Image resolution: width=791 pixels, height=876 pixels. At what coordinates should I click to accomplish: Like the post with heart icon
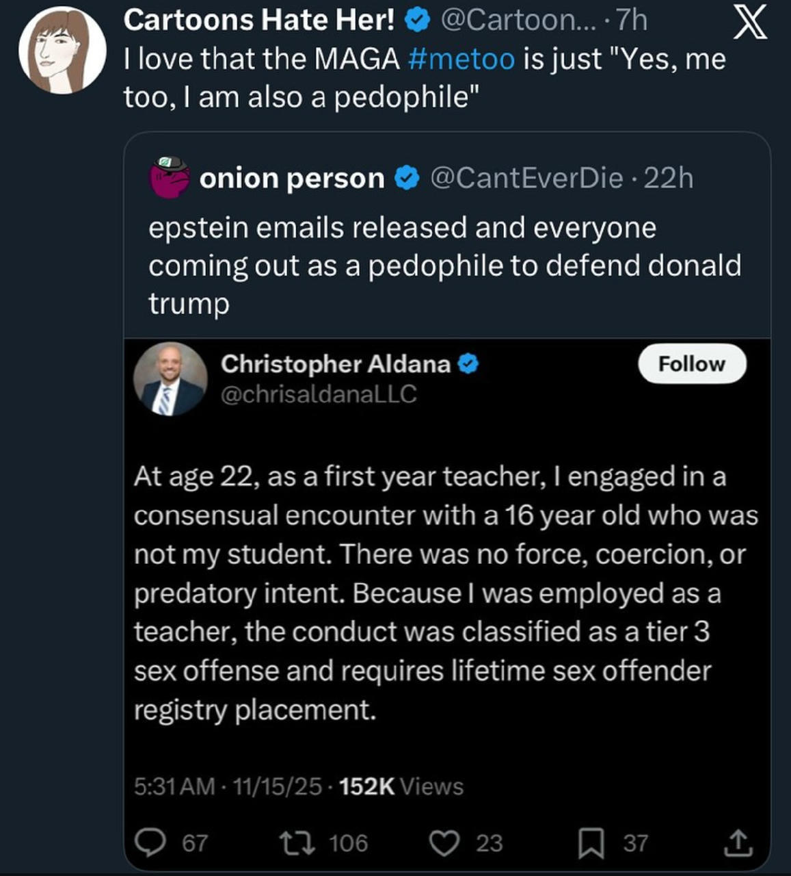click(444, 842)
